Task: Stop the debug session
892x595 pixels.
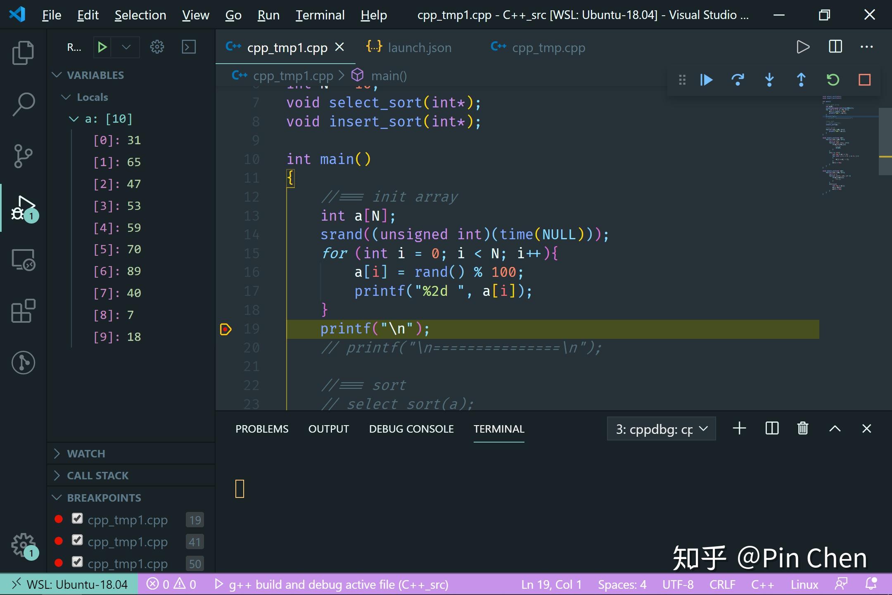Action: click(x=865, y=79)
